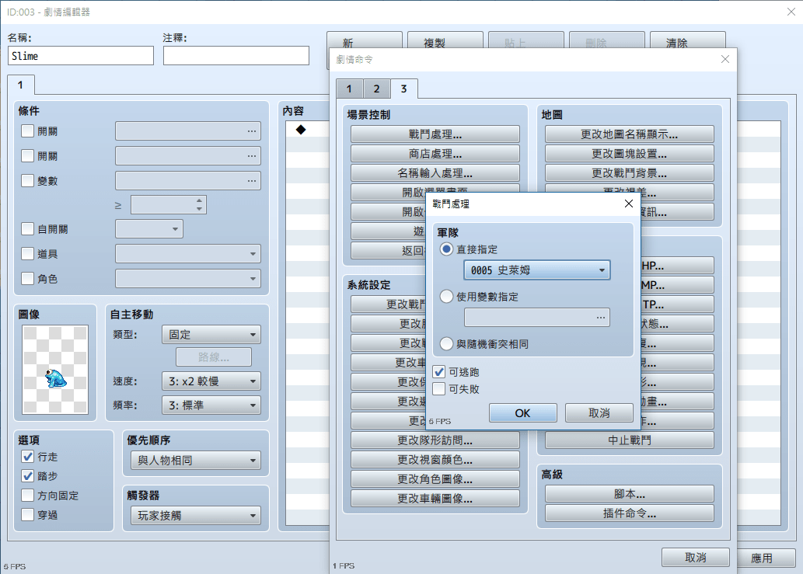Choose the 使用變數指定 radio option
This screenshot has height=574, width=803.
(x=446, y=296)
